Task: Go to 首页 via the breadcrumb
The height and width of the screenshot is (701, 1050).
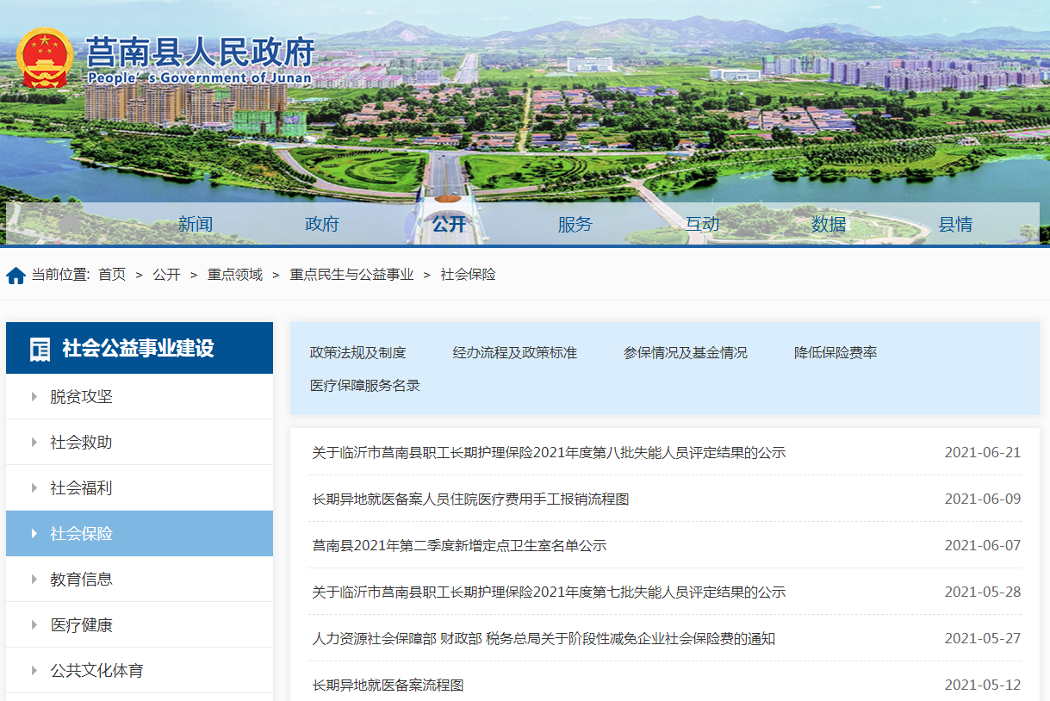Action: pos(112,275)
